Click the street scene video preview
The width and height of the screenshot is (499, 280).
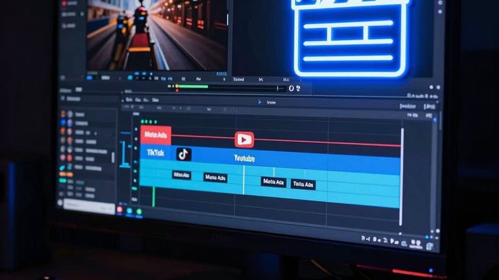157,35
